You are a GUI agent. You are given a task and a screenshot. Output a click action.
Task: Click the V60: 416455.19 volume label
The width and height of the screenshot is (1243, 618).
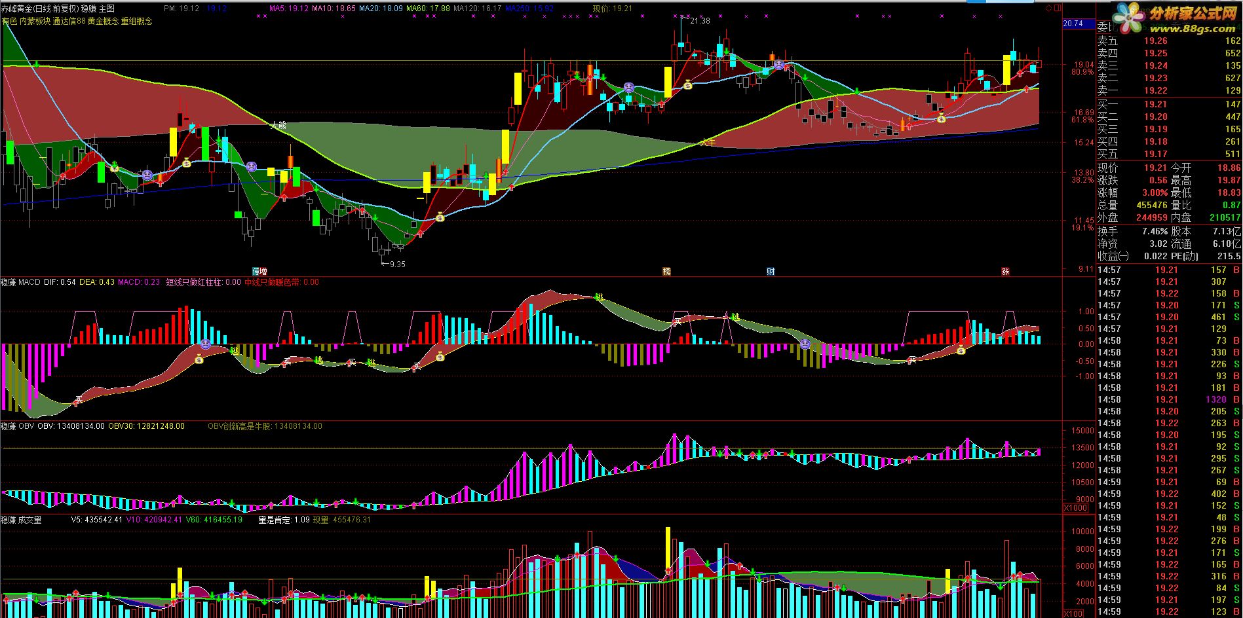pyautogui.click(x=214, y=520)
